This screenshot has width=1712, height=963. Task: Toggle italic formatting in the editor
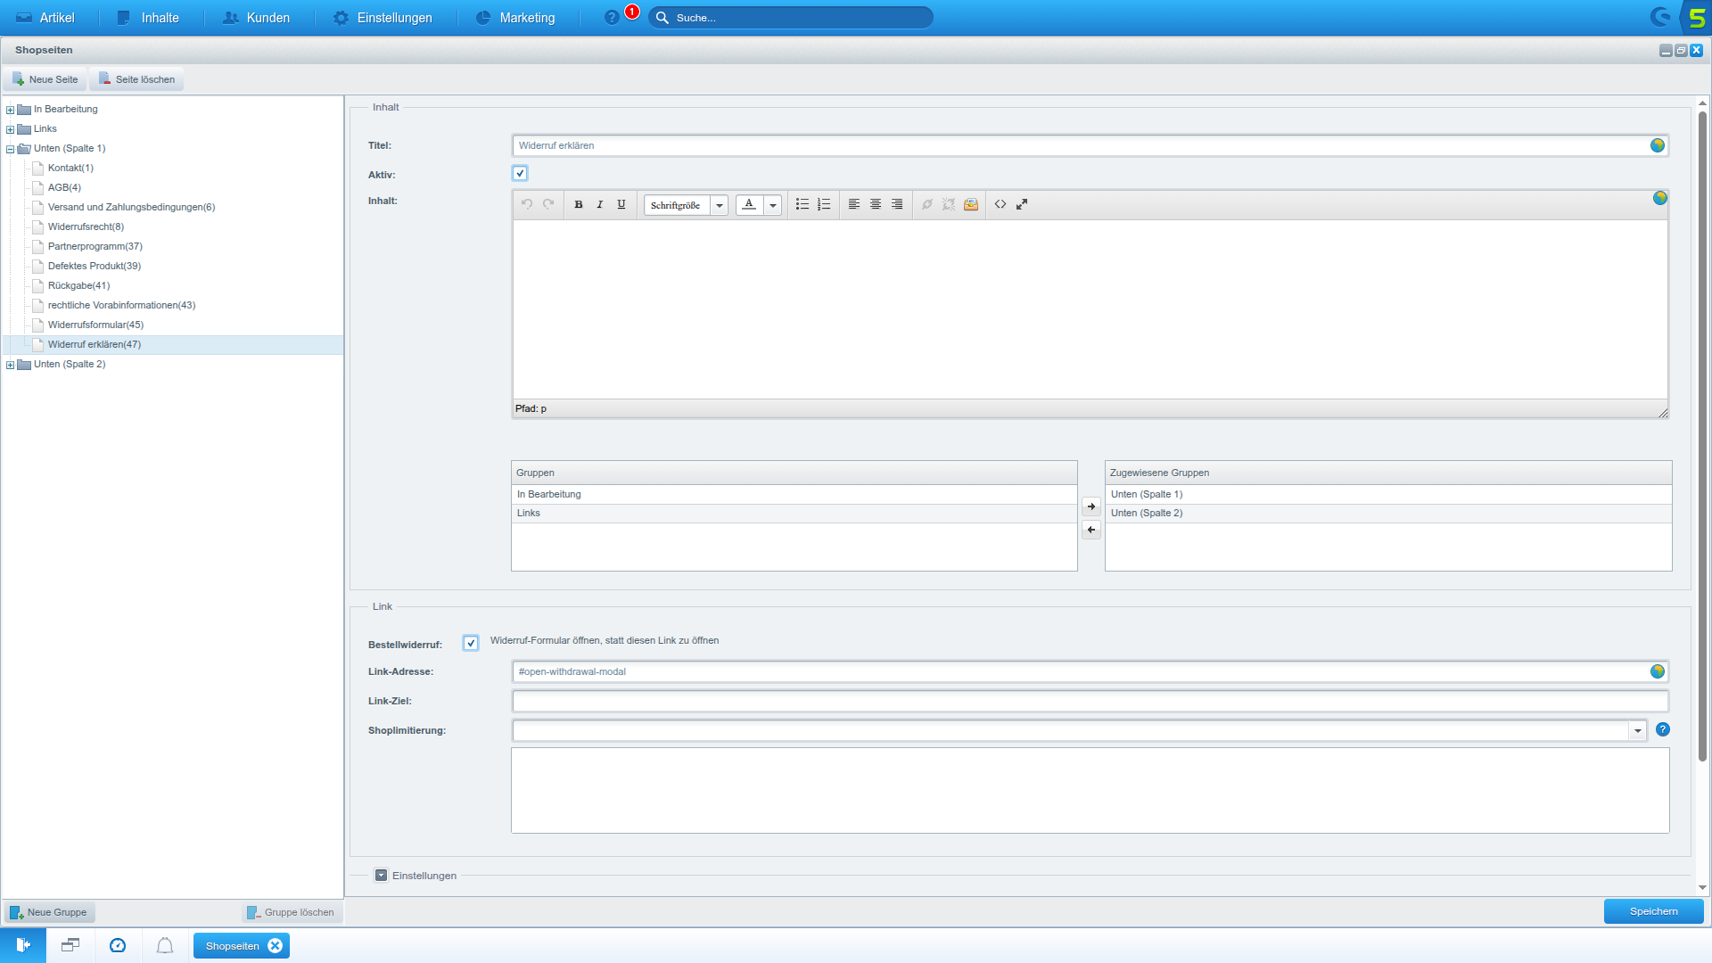600,204
